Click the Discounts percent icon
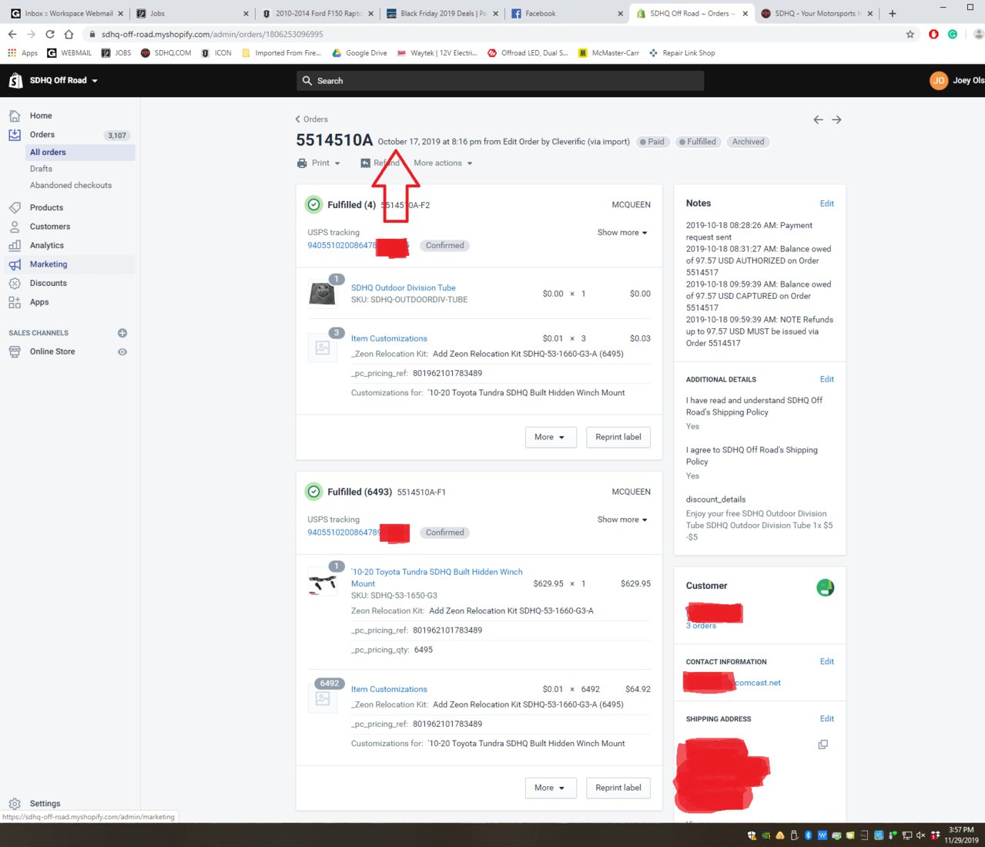The width and height of the screenshot is (985, 847). pos(15,283)
